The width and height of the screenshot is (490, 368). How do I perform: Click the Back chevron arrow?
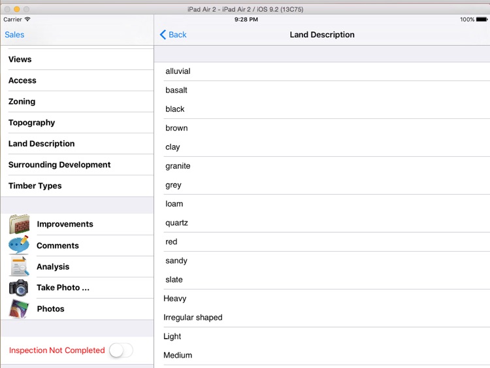tap(163, 35)
